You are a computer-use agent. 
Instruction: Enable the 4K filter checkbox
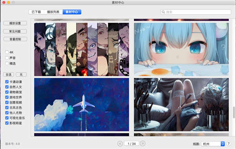(7, 52)
